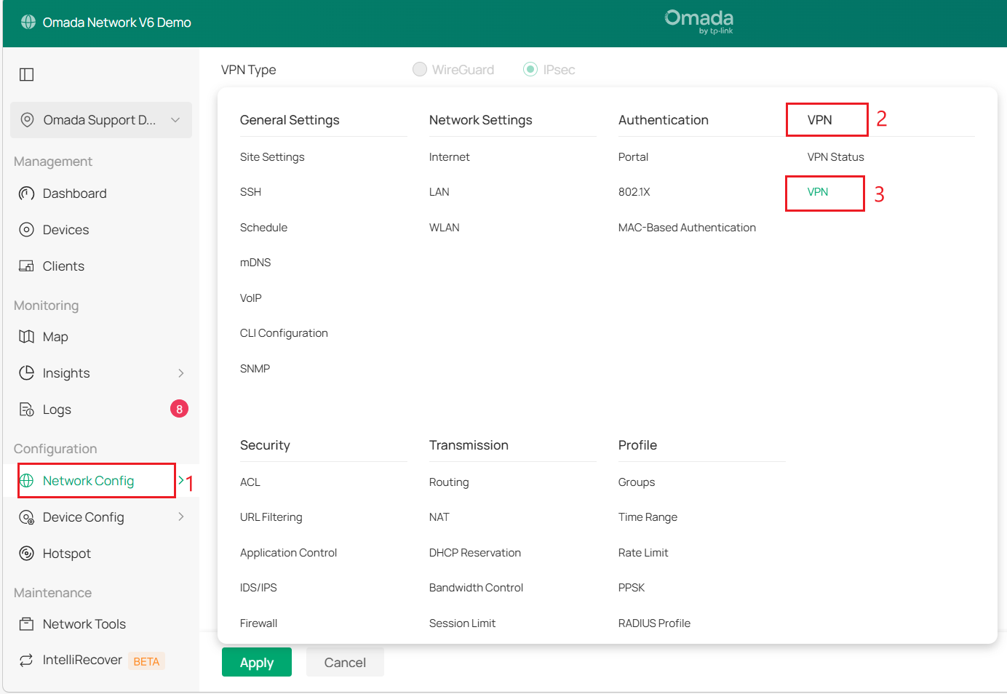The width and height of the screenshot is (1007, 694).
Task: Click the Clients icon in sidebar
Action: (x=27, y=266)
